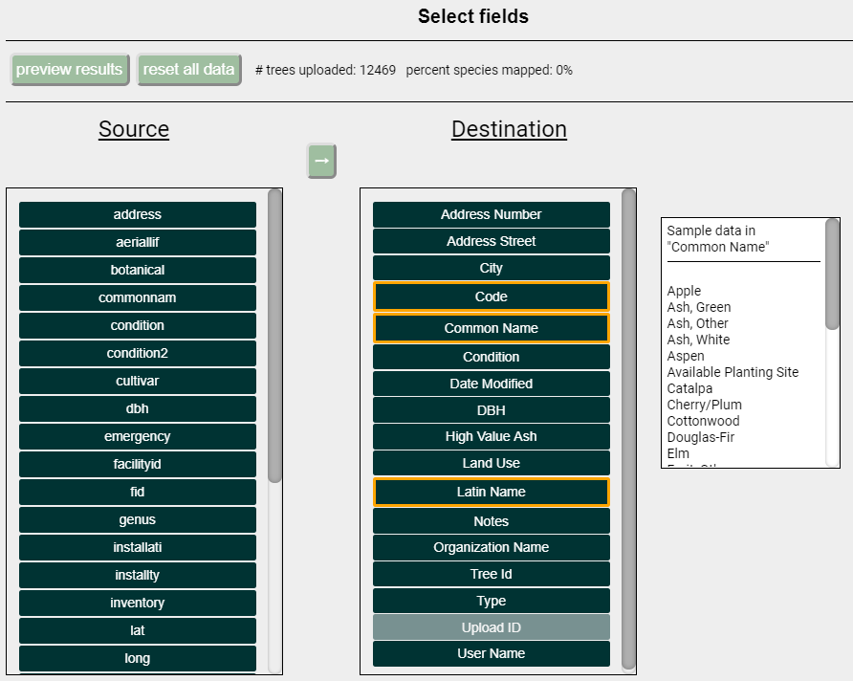This screenshot has height=681, width=853.
Task: Select the long source field
Action: (x=137, y=658)
